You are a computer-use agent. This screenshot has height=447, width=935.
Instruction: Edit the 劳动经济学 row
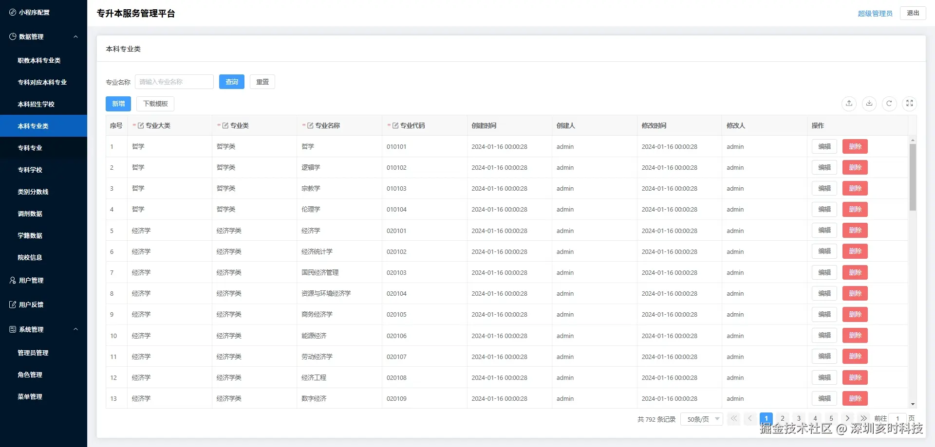pos(824,357)
